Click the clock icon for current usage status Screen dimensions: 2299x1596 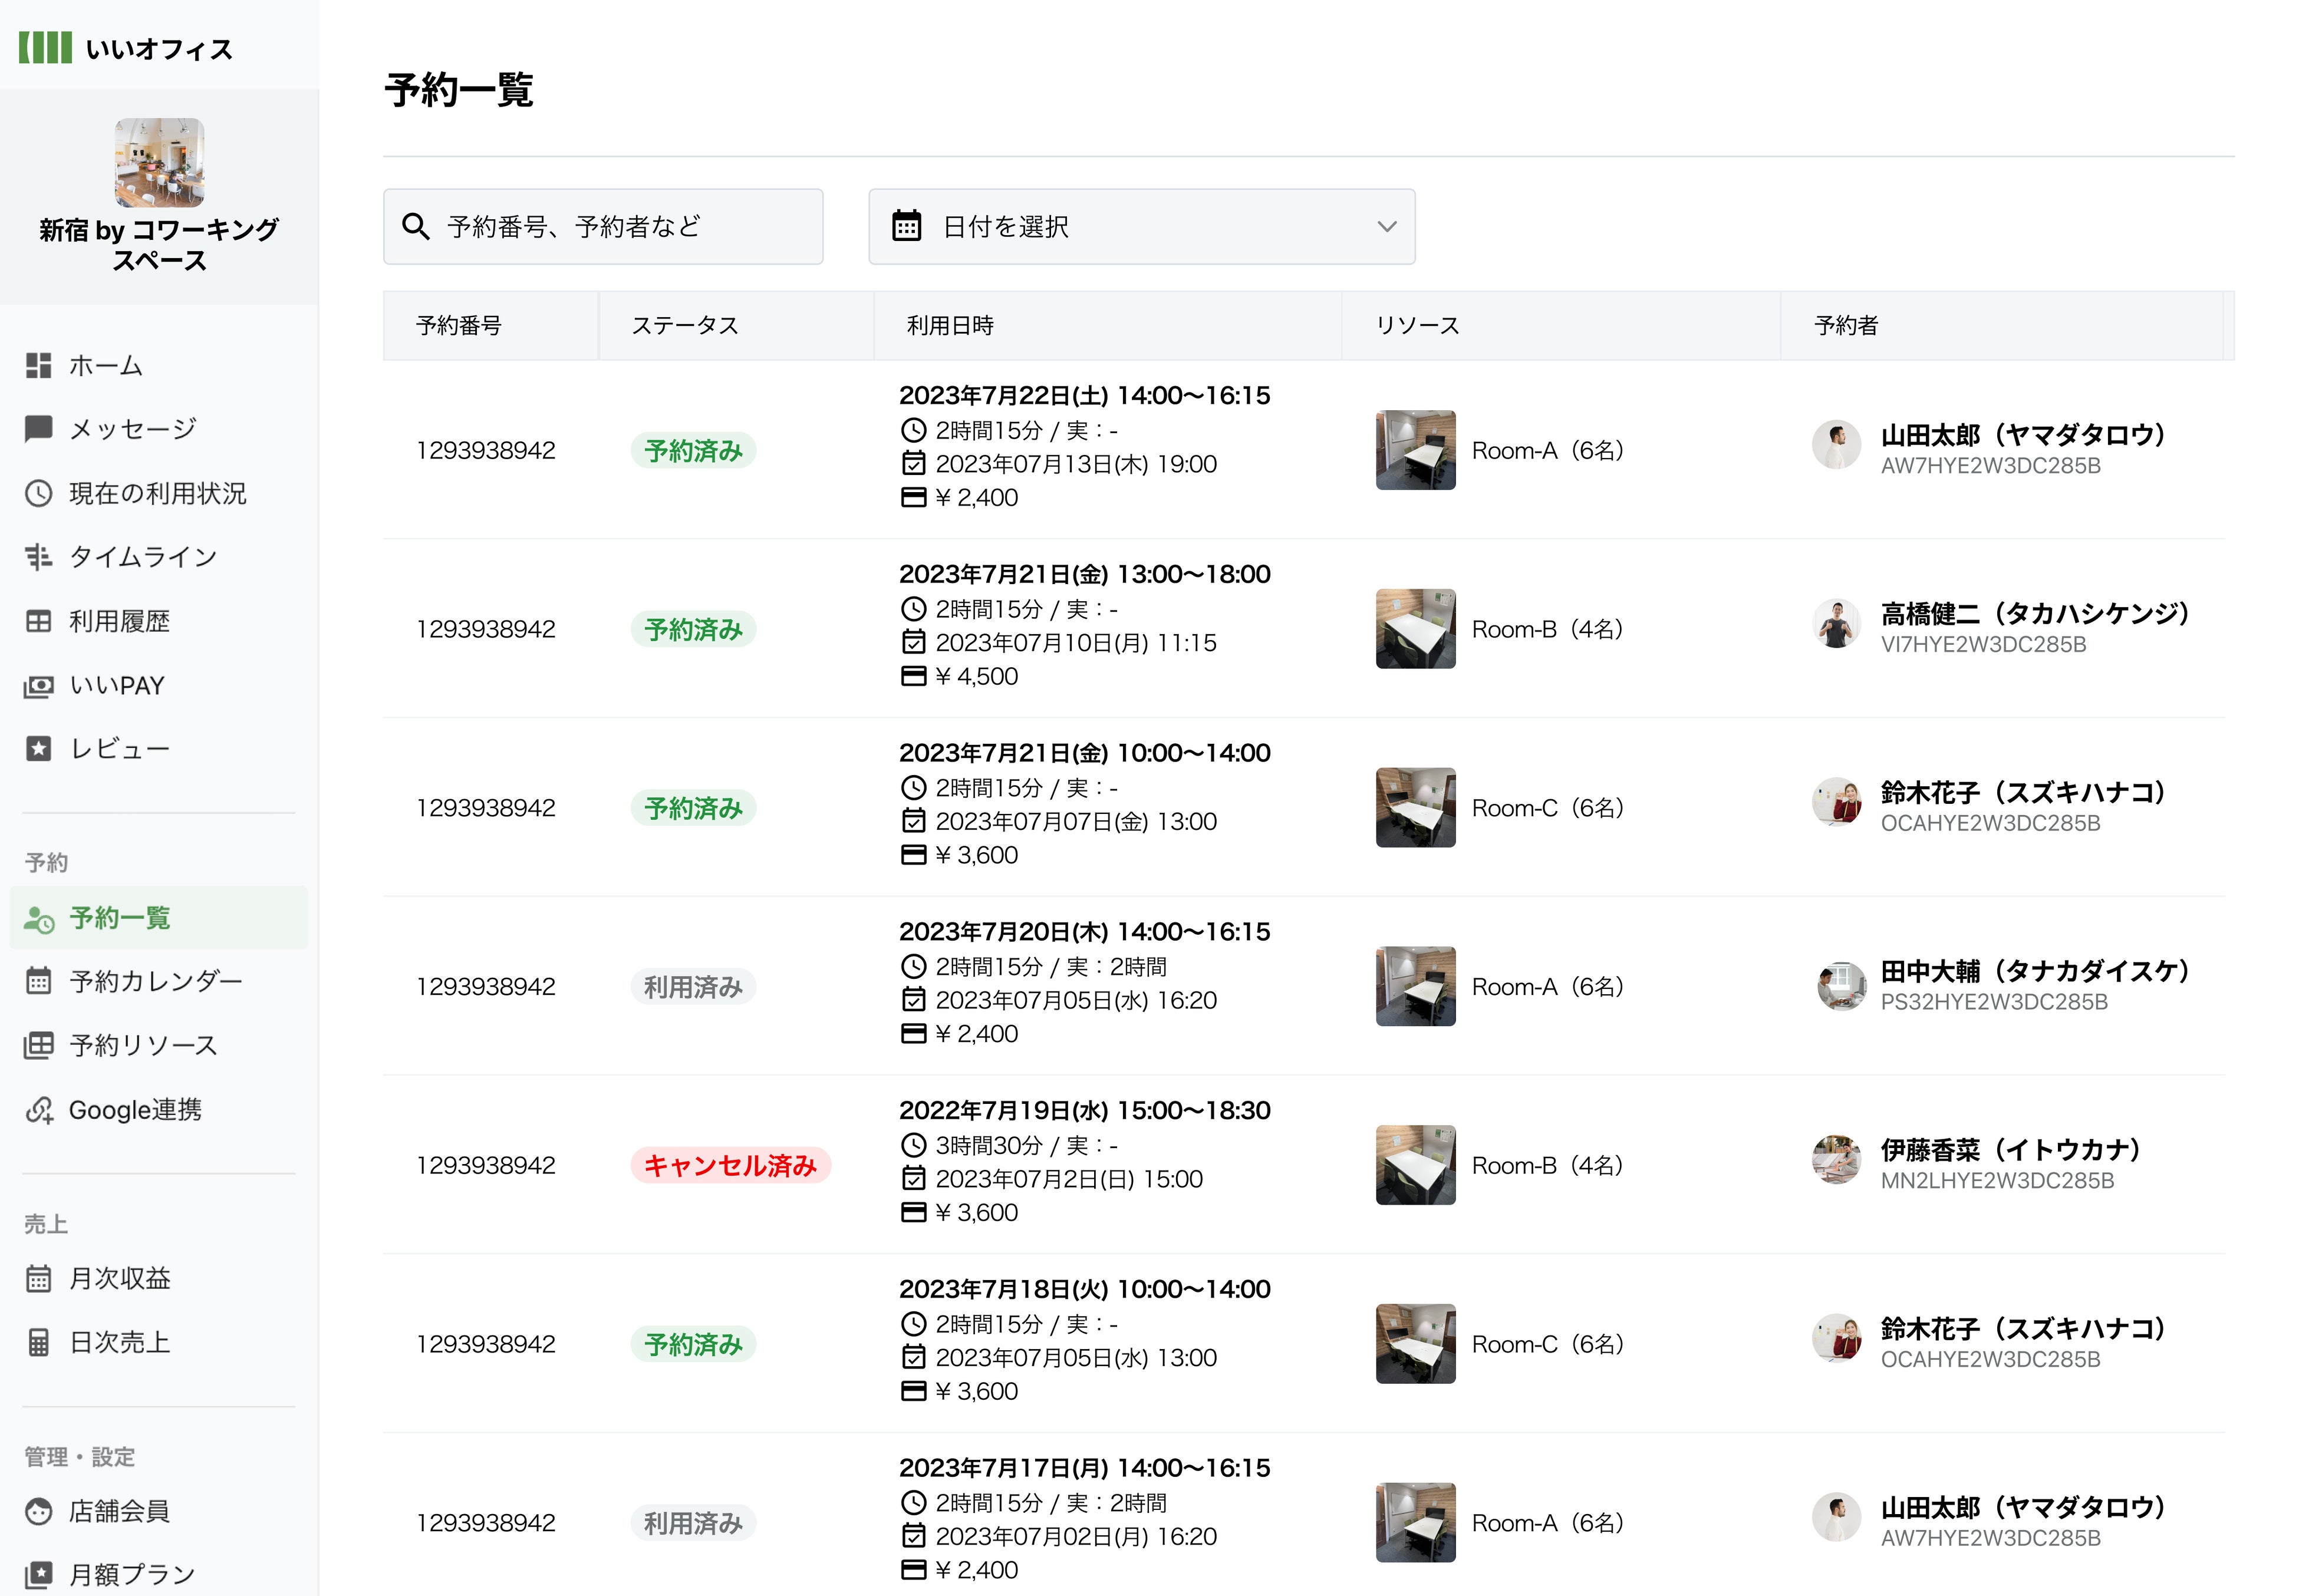38,493
